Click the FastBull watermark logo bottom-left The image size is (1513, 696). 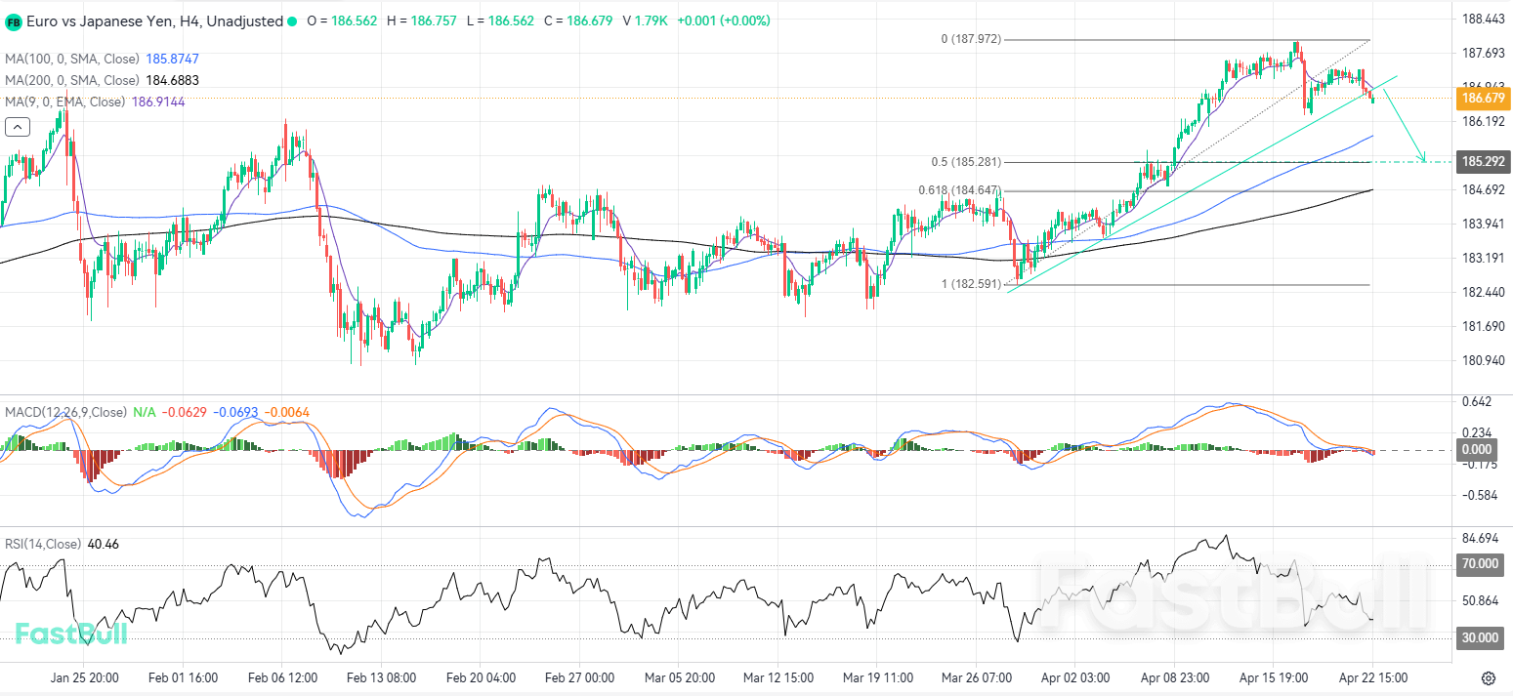[x=70, y=634]
